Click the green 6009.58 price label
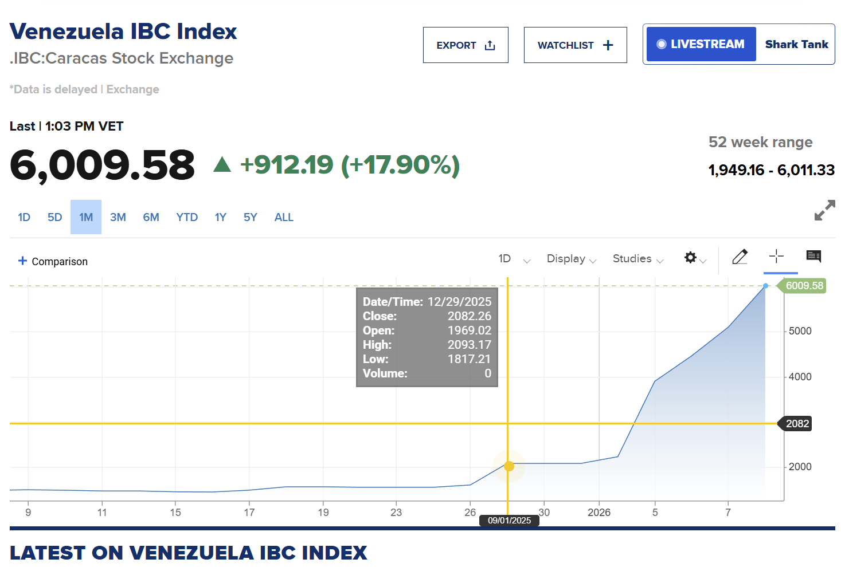This screenshot has width=841, height=567. click(x=804, y=286)
